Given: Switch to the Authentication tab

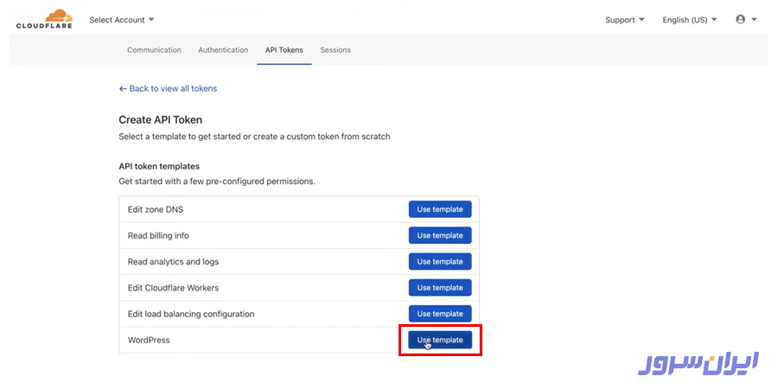Looking at the screenshot, I should click(223, 50).
